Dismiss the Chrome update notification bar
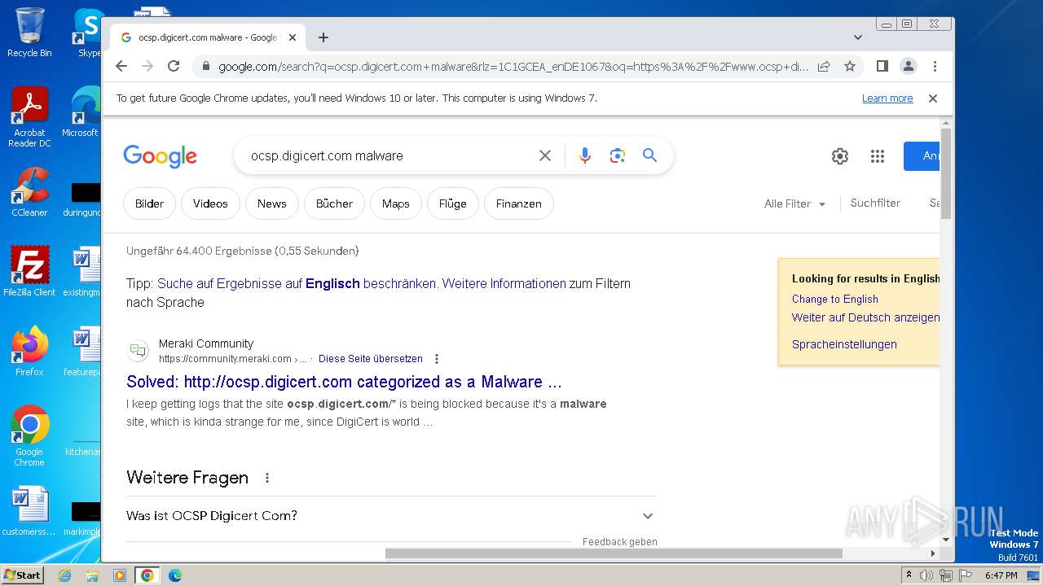 pyautogui.click(x=933, y=98)
